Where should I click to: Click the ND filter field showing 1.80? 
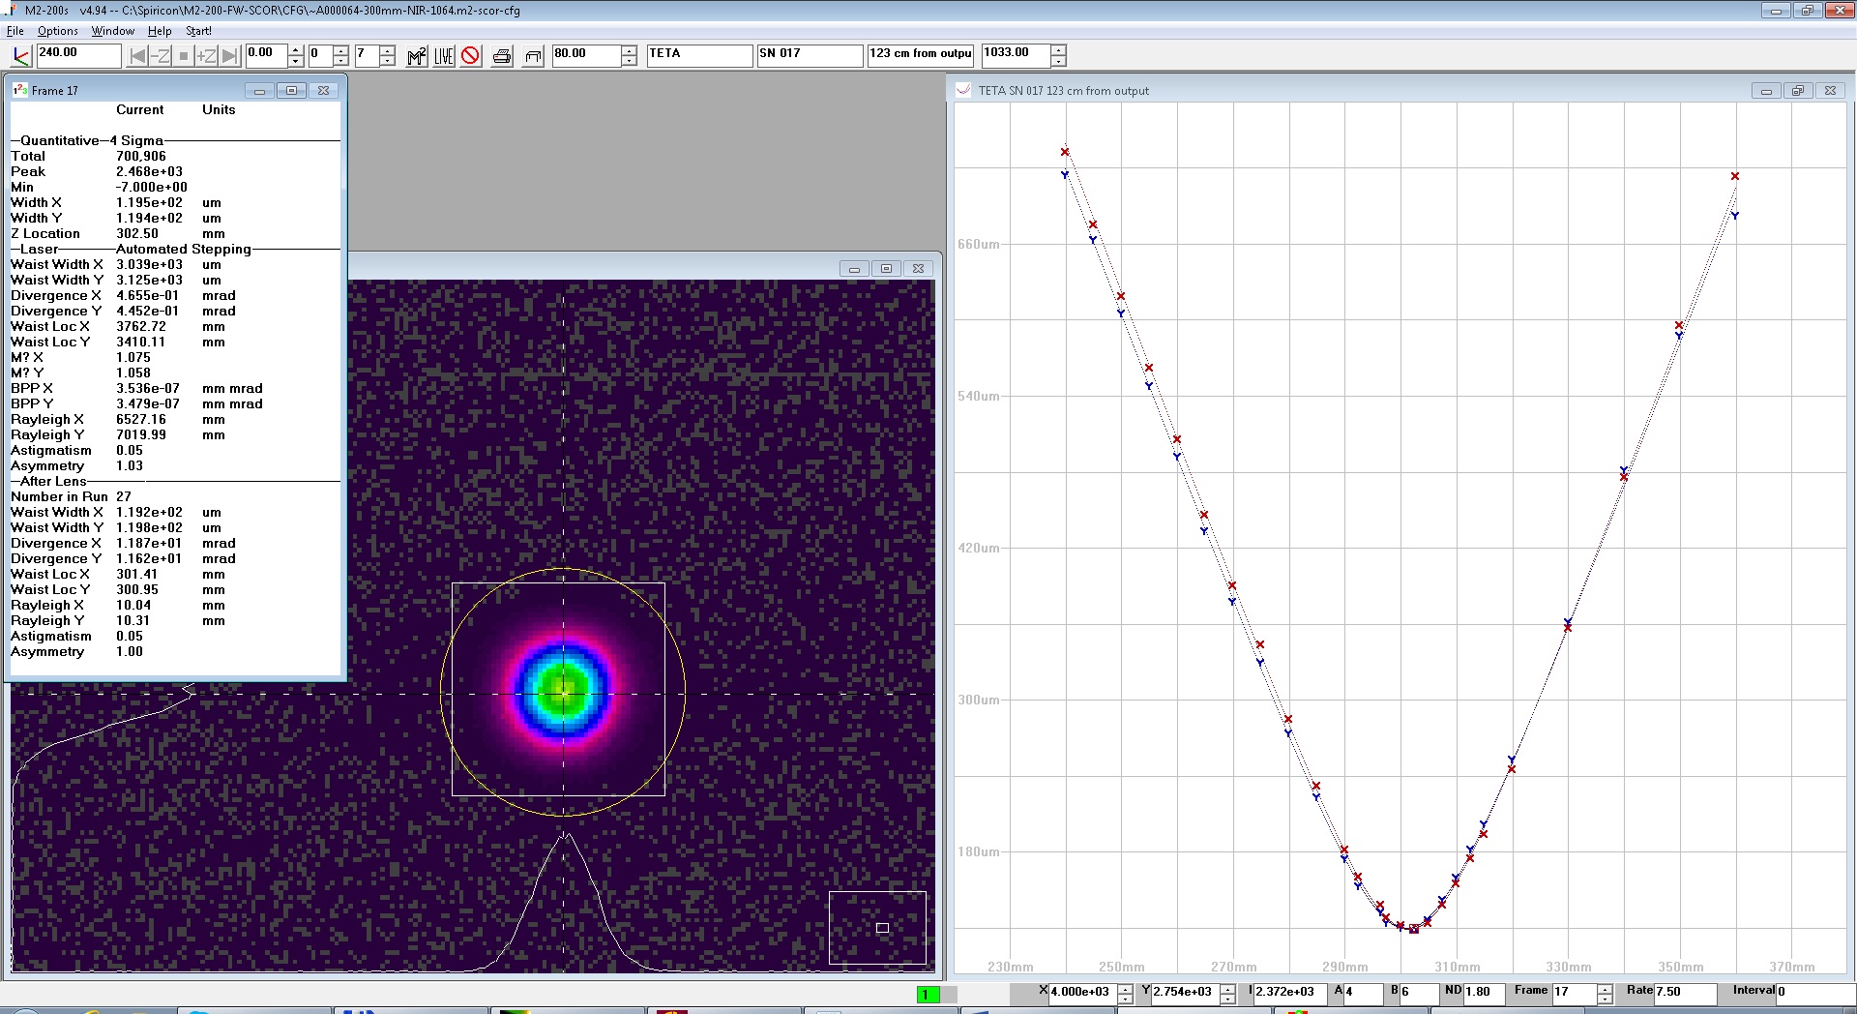click(1485, 994)
